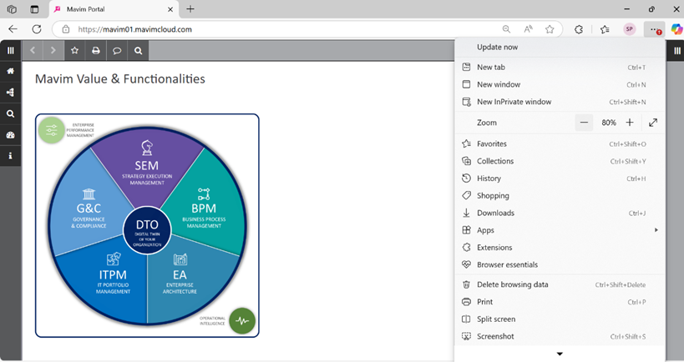This screenshot has height=362, width=684.
Task: Open the Mavim left panel menu icon
Action: 11,51
